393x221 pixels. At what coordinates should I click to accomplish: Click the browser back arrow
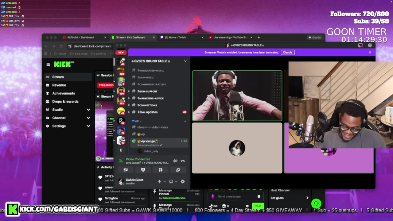tap(46, 46)
